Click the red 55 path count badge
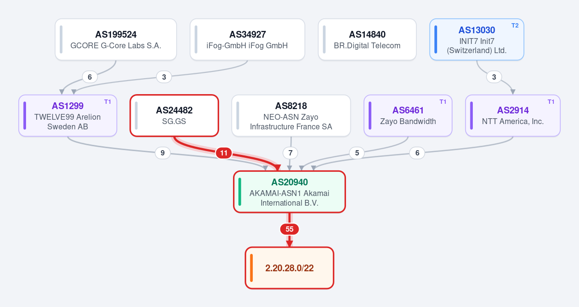The image size is (579, 307). point(289,229)
